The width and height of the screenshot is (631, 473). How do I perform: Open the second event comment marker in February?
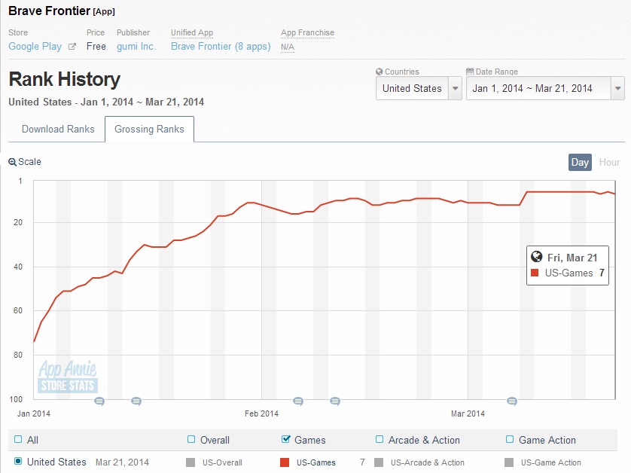[335, 401]
